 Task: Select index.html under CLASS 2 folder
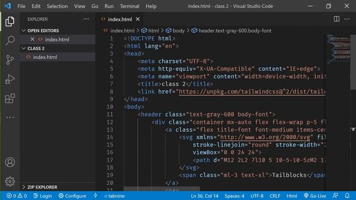click(57, 57)
